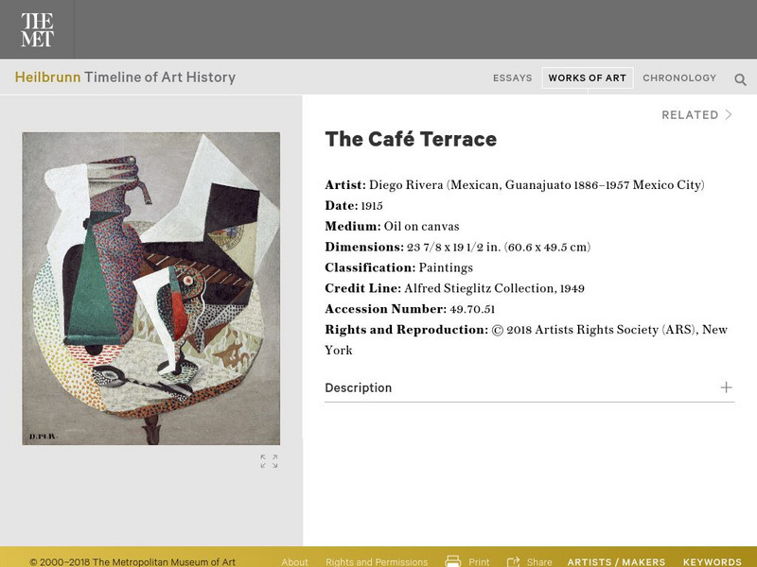The width and height of the screenshot is (757, 567).
Task: Switch to the Essays tab
Action: click(513, 78)
